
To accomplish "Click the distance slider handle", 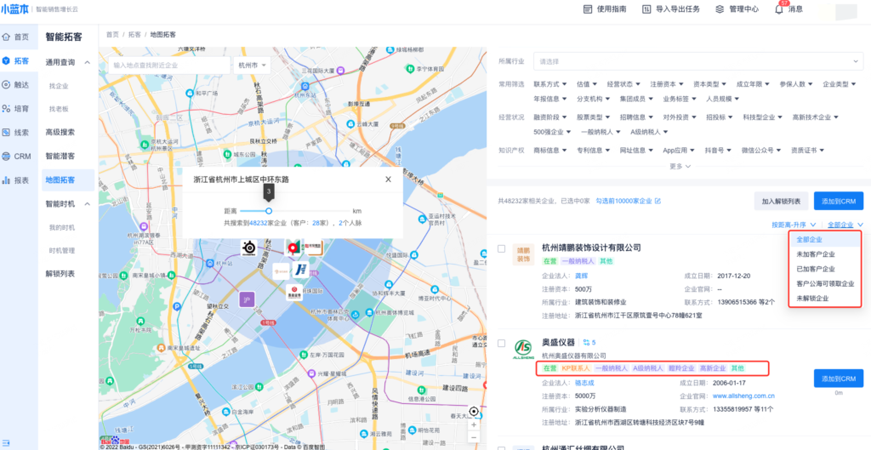I will pos(269,210).
